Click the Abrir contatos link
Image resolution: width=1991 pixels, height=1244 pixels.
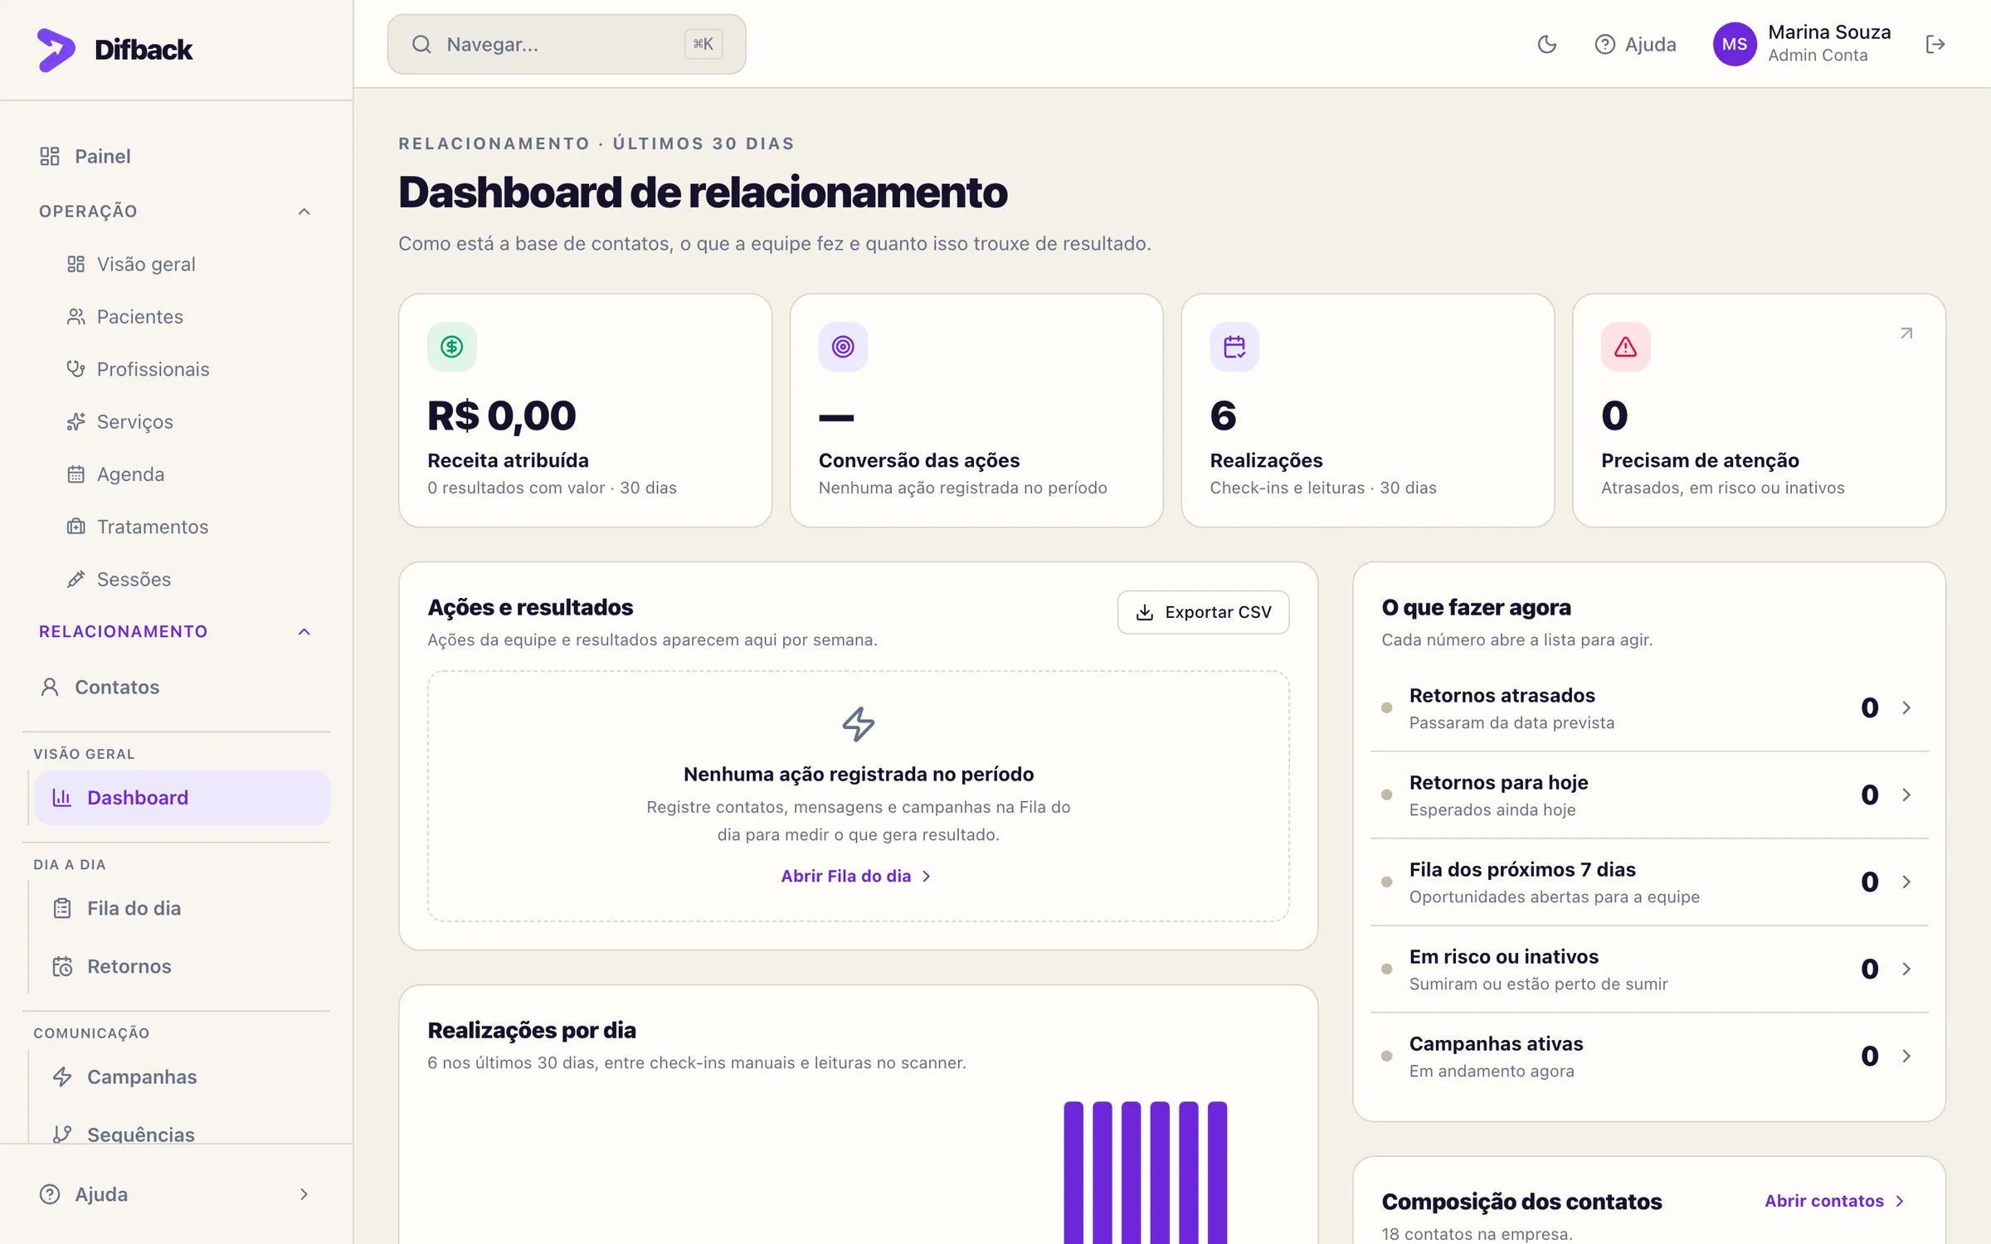tap(1834, 1201)
